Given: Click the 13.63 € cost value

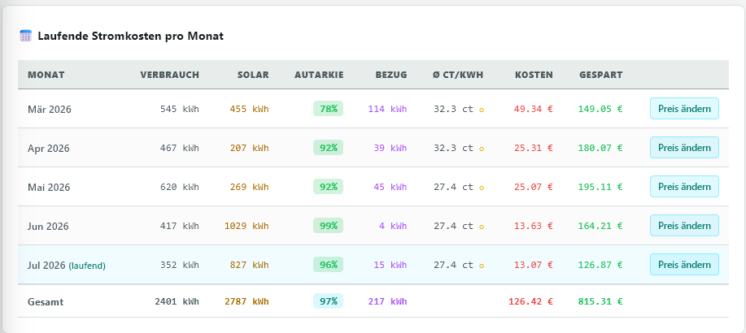Looking at the screenshot, I should pos(534,226).
